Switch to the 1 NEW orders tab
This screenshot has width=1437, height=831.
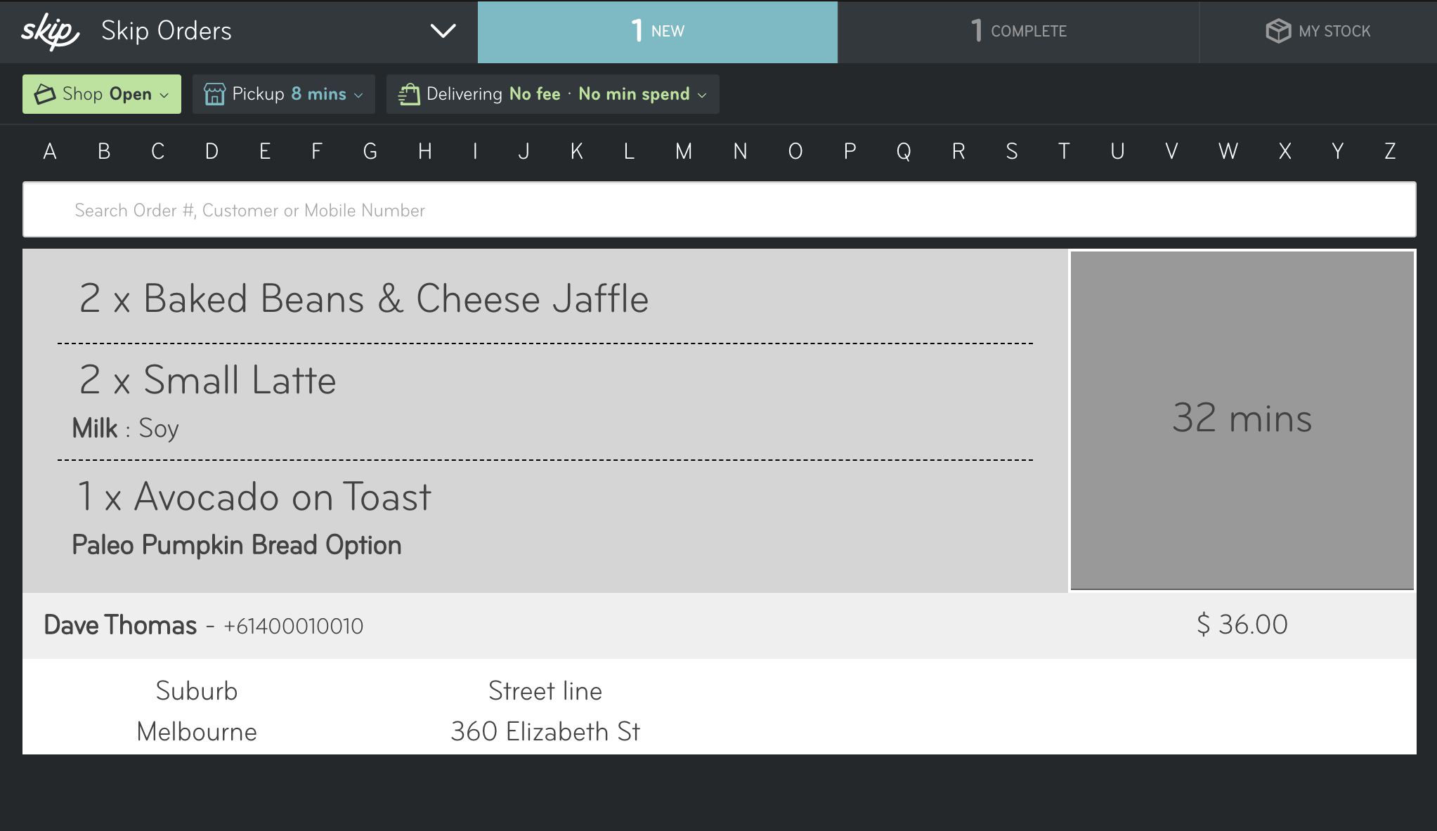(x=658, y=32)
